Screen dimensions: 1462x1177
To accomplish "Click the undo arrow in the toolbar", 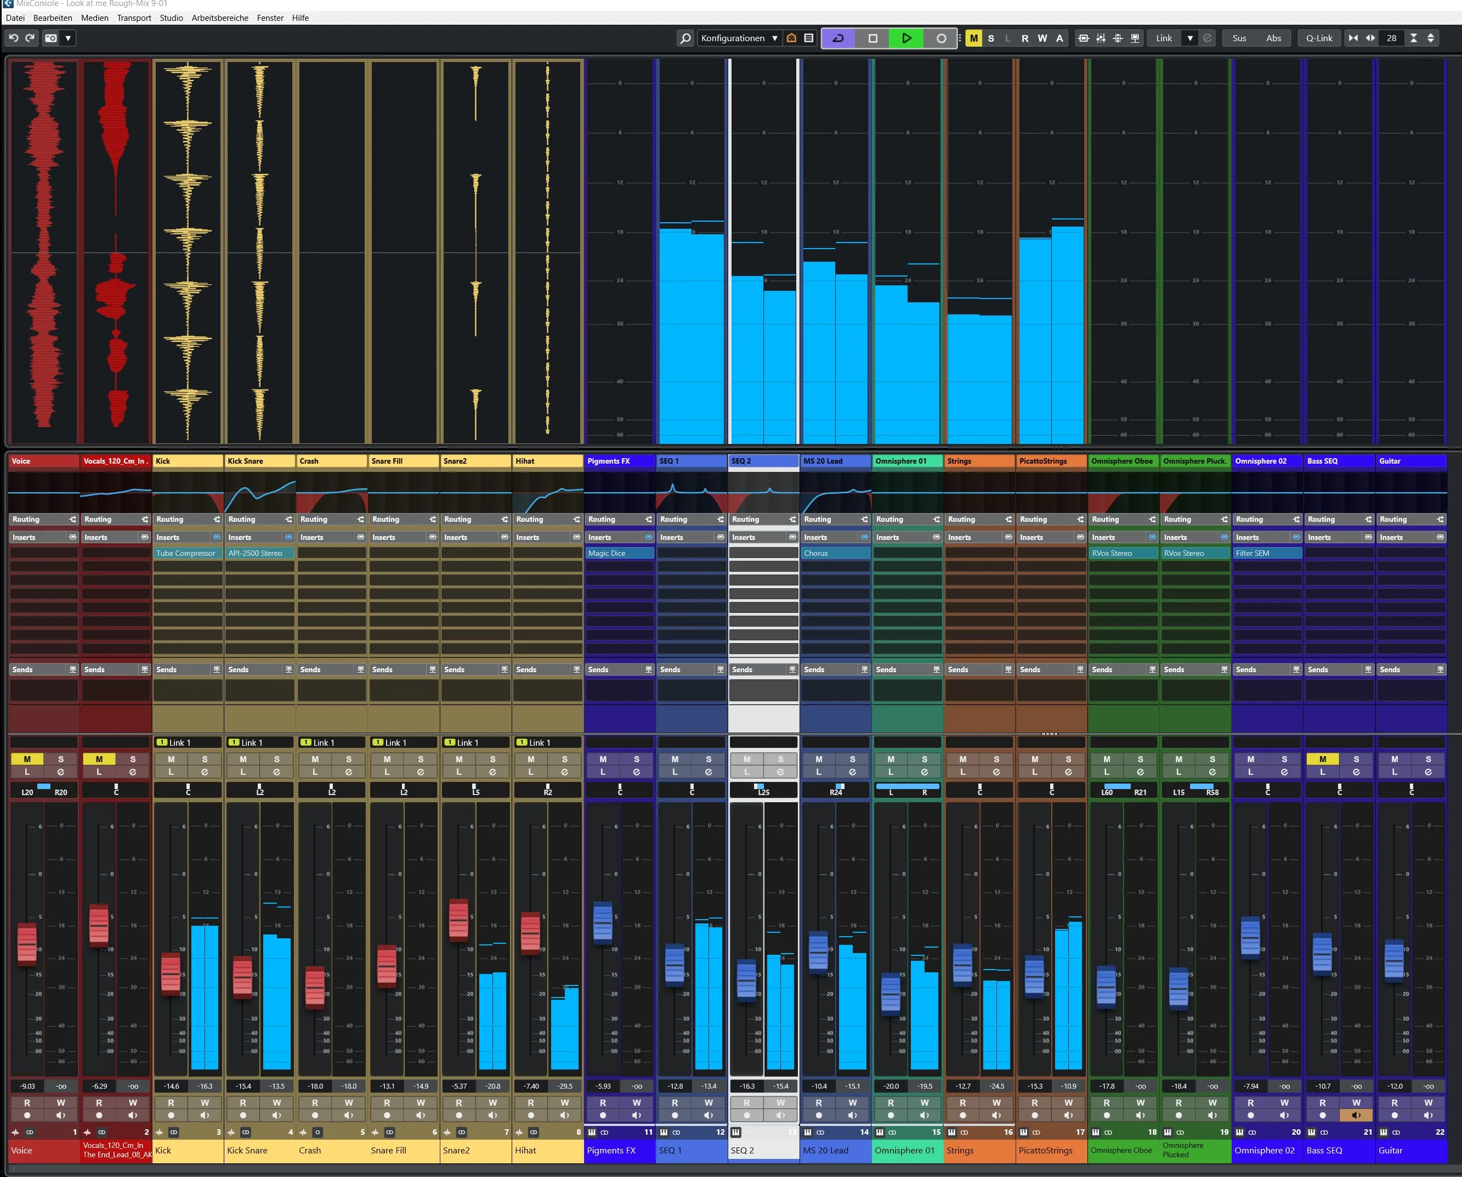I will 14,38.
